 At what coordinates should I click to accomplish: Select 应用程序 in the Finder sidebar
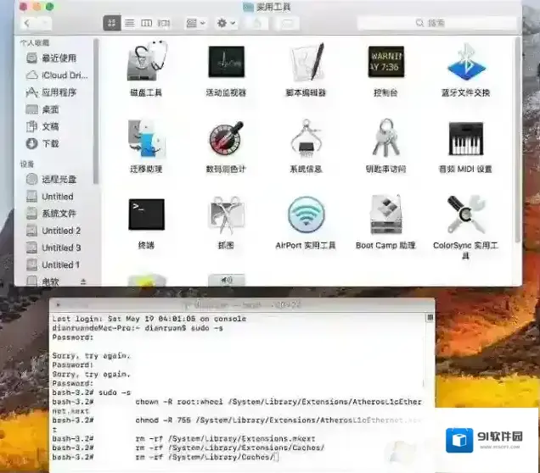point(59,92)
